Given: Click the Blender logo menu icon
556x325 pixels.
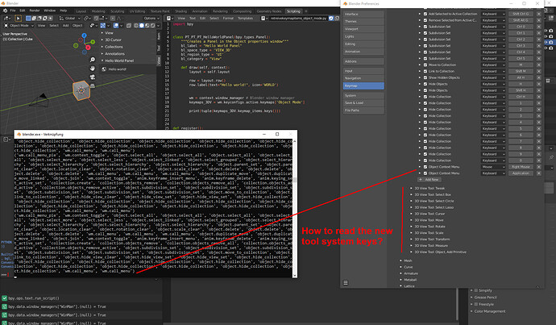Looking at the screenshot, I should (x=5, y=10).
